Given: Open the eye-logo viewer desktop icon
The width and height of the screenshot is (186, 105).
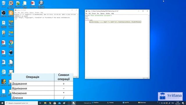Looking at the screenshot, I should pyautogui.click(x=11, y=3).
